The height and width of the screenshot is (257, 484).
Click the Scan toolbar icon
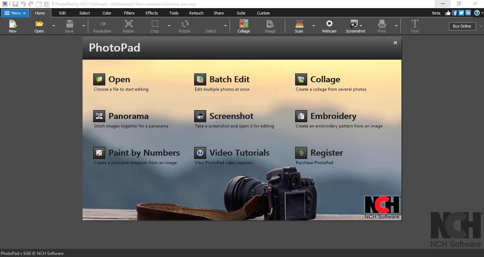pos(299,24)
